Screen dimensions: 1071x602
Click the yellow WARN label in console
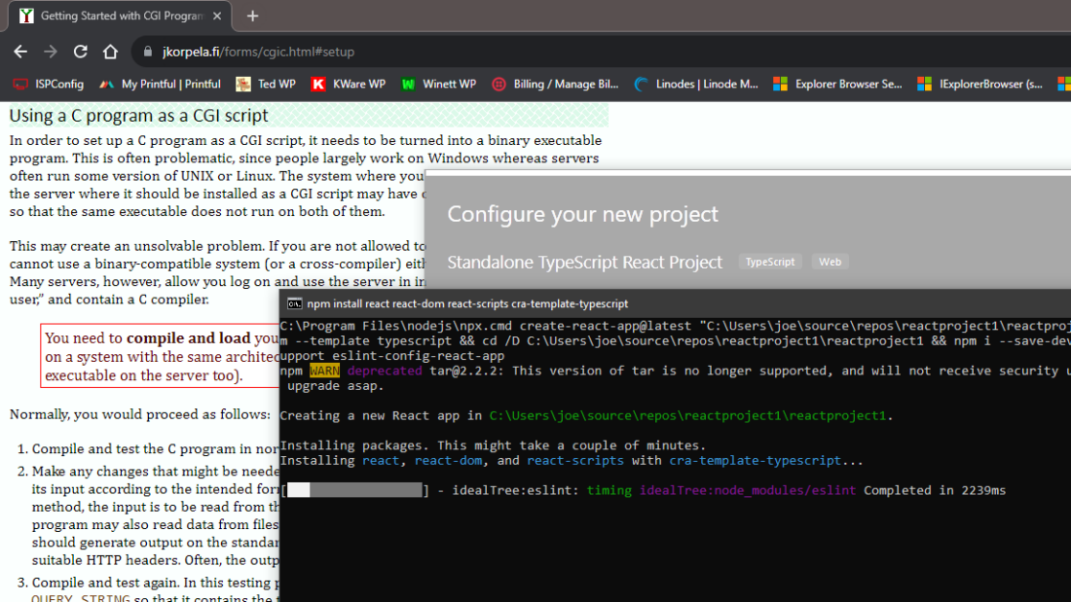[x=324, y=371]
